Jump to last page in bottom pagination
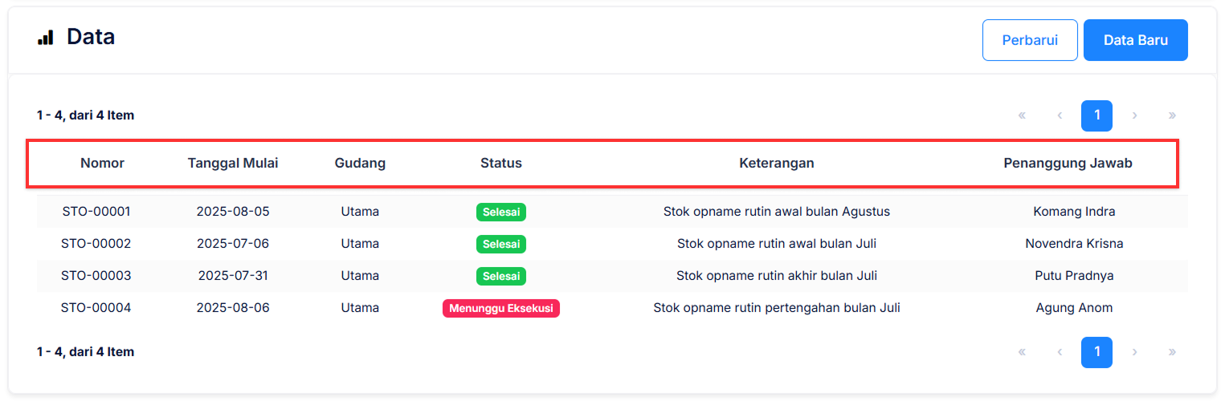This screenshot has height=401, width=1225. click(x=1172, y=352)
